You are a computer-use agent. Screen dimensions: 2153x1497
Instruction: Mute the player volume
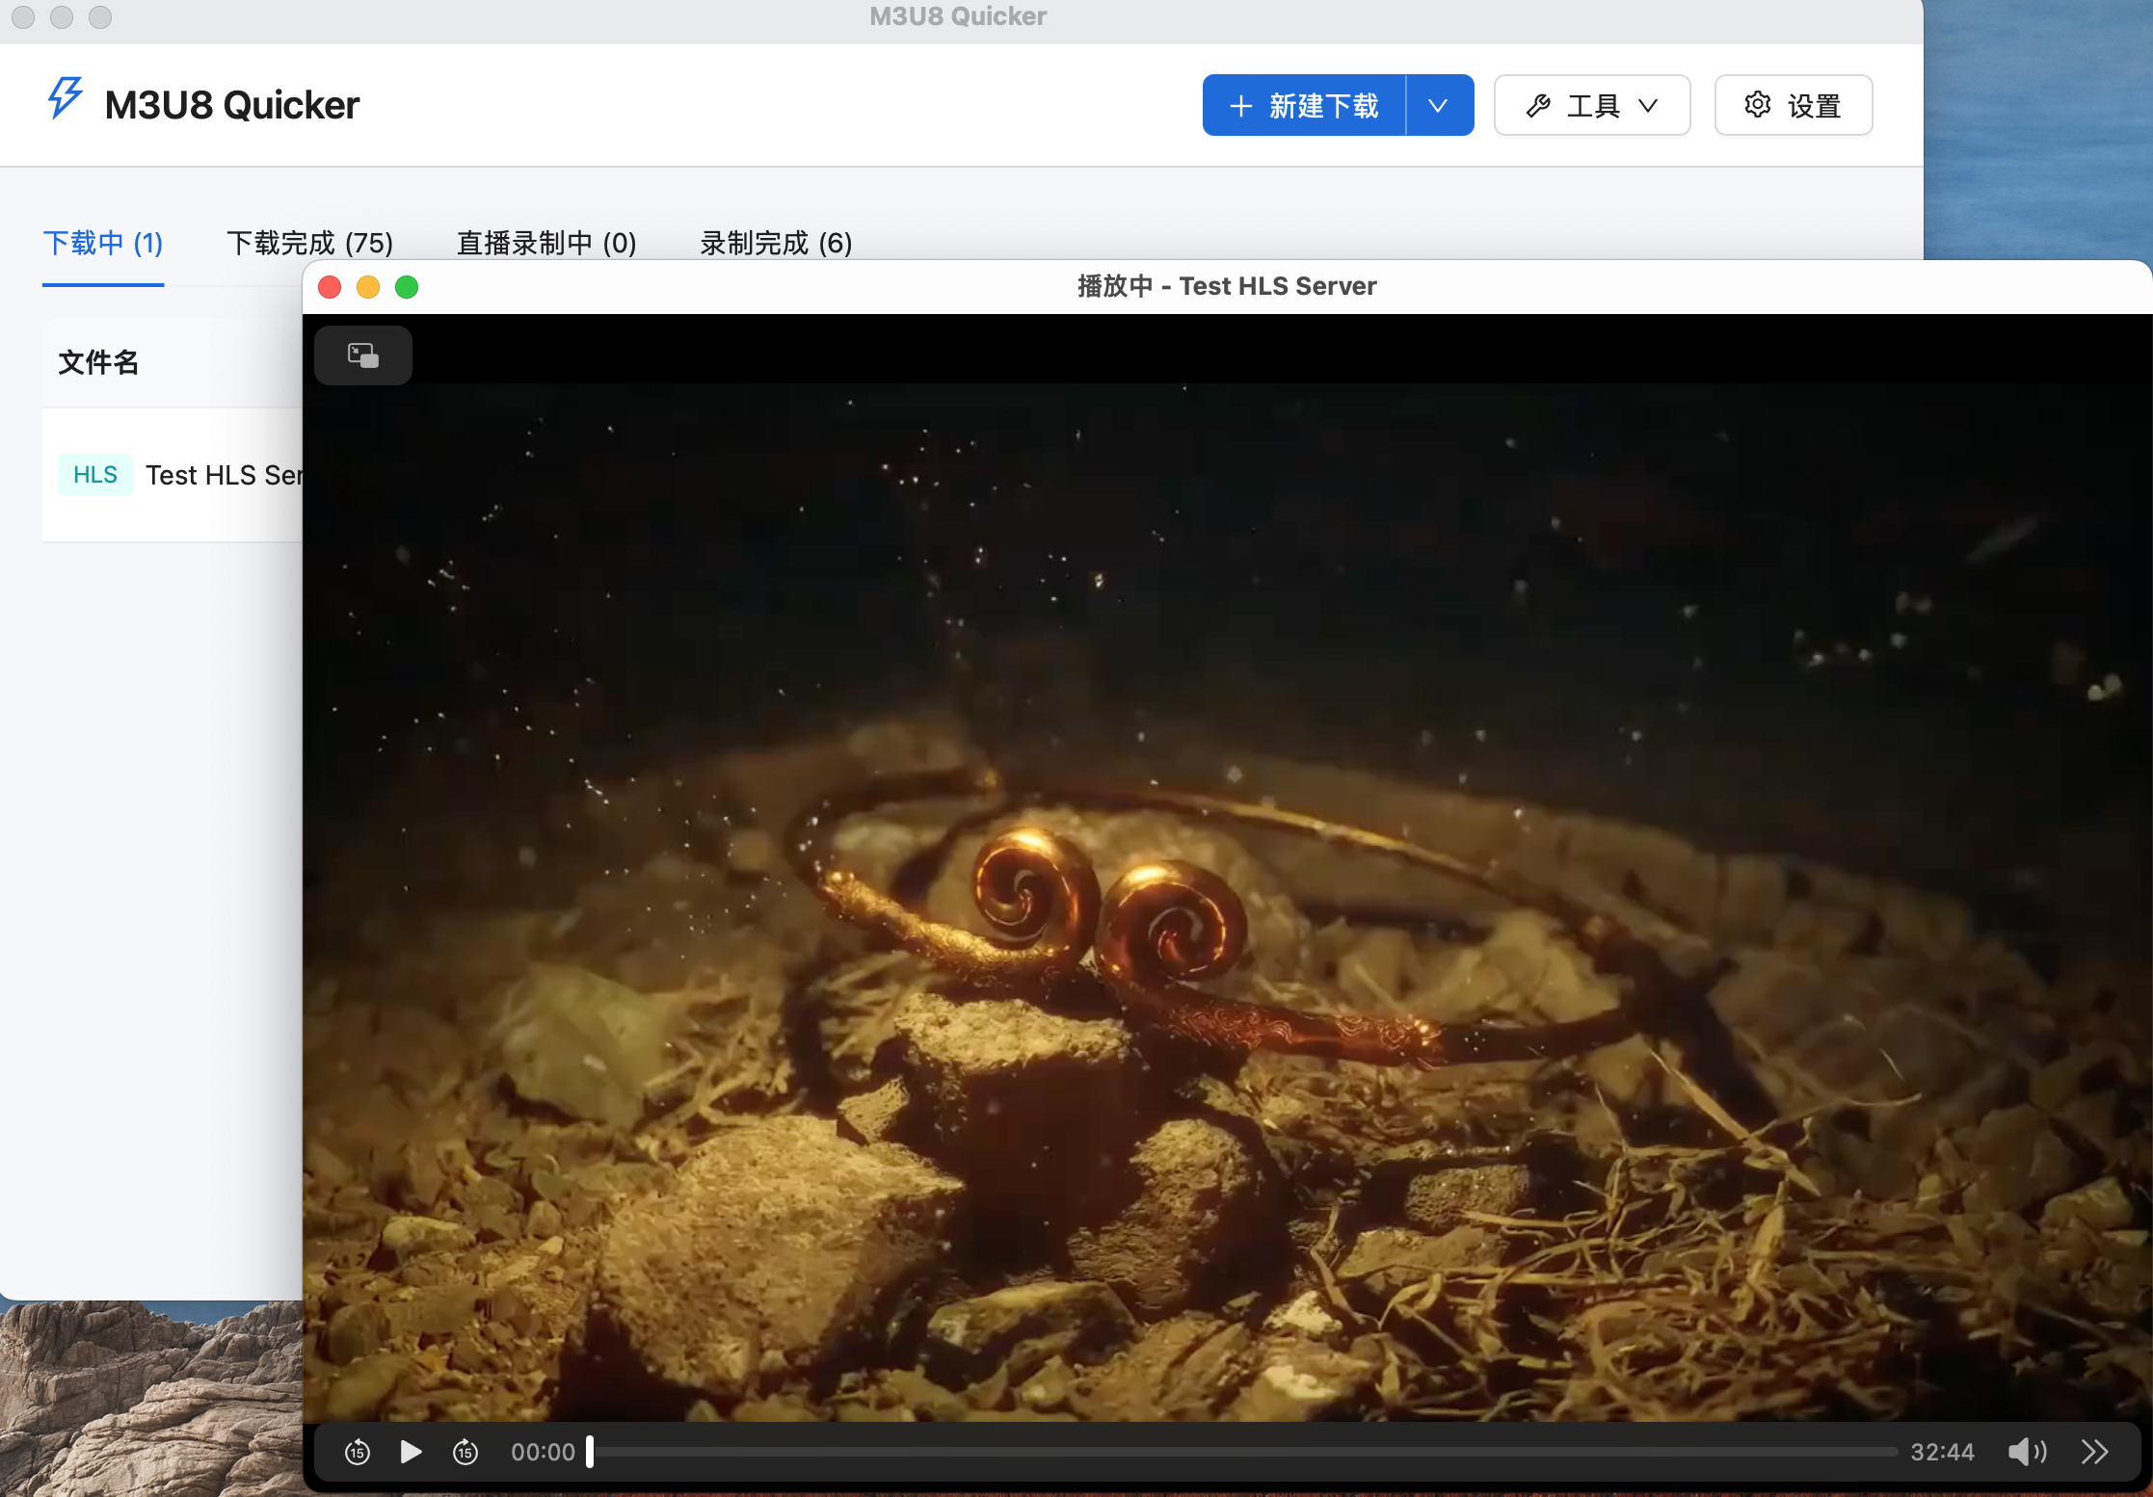(2027, 1452)
